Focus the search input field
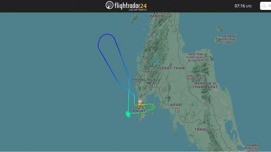The image size is (271, 152). [x=266, y=6]
